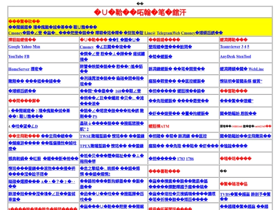Open the link starting with TPEX
The image size is (280, 210).
coord(95,146)
